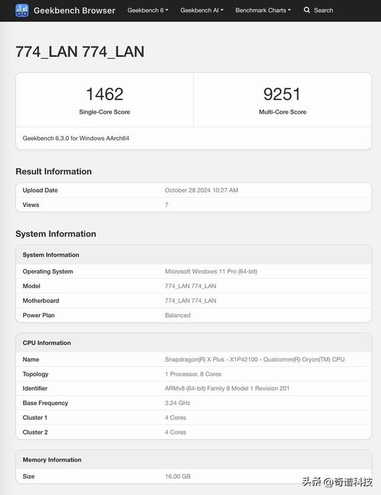Click the Base Frequency label
Screen dimensions: 381x495
click(x=45, y=403)
